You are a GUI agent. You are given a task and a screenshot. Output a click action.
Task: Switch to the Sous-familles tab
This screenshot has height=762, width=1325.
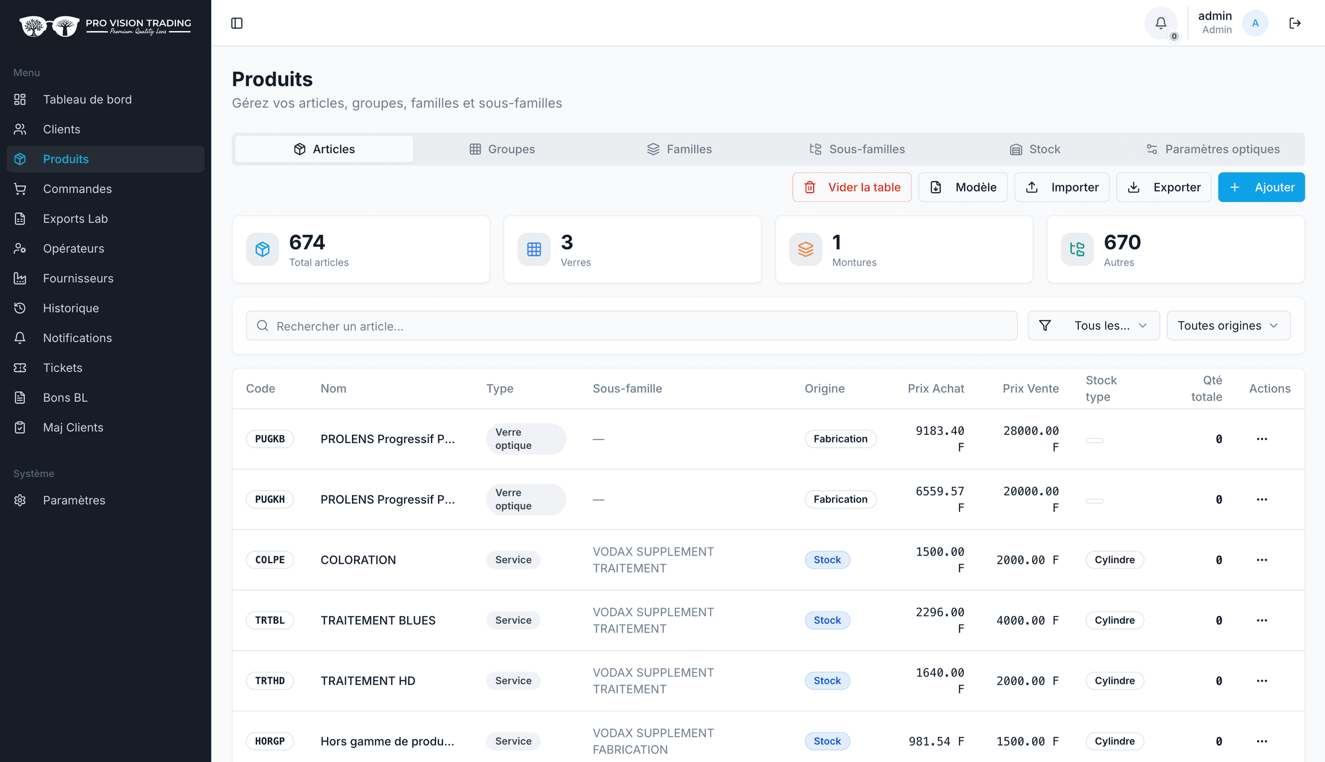tap(857, 149)
